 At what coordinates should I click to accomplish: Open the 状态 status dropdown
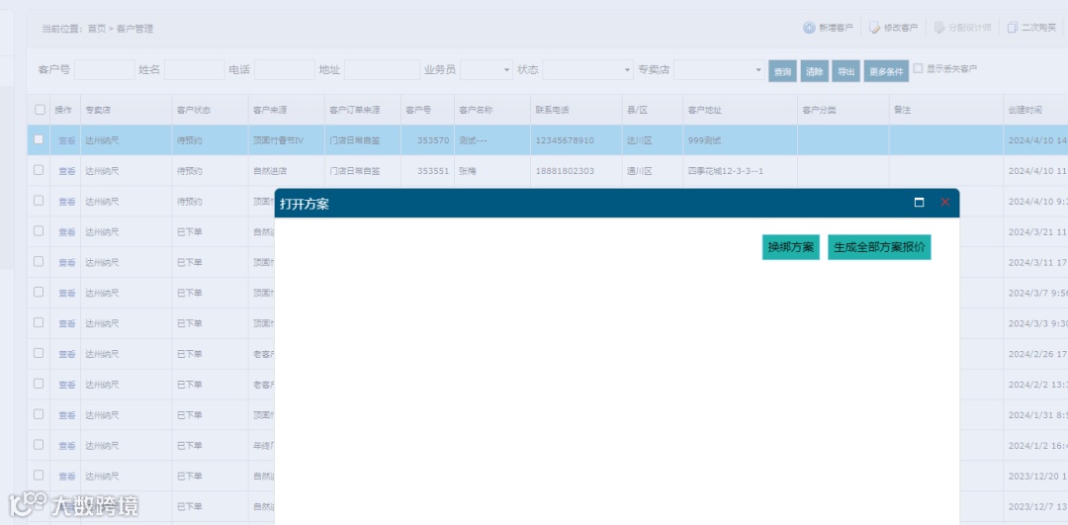point(587,69)
